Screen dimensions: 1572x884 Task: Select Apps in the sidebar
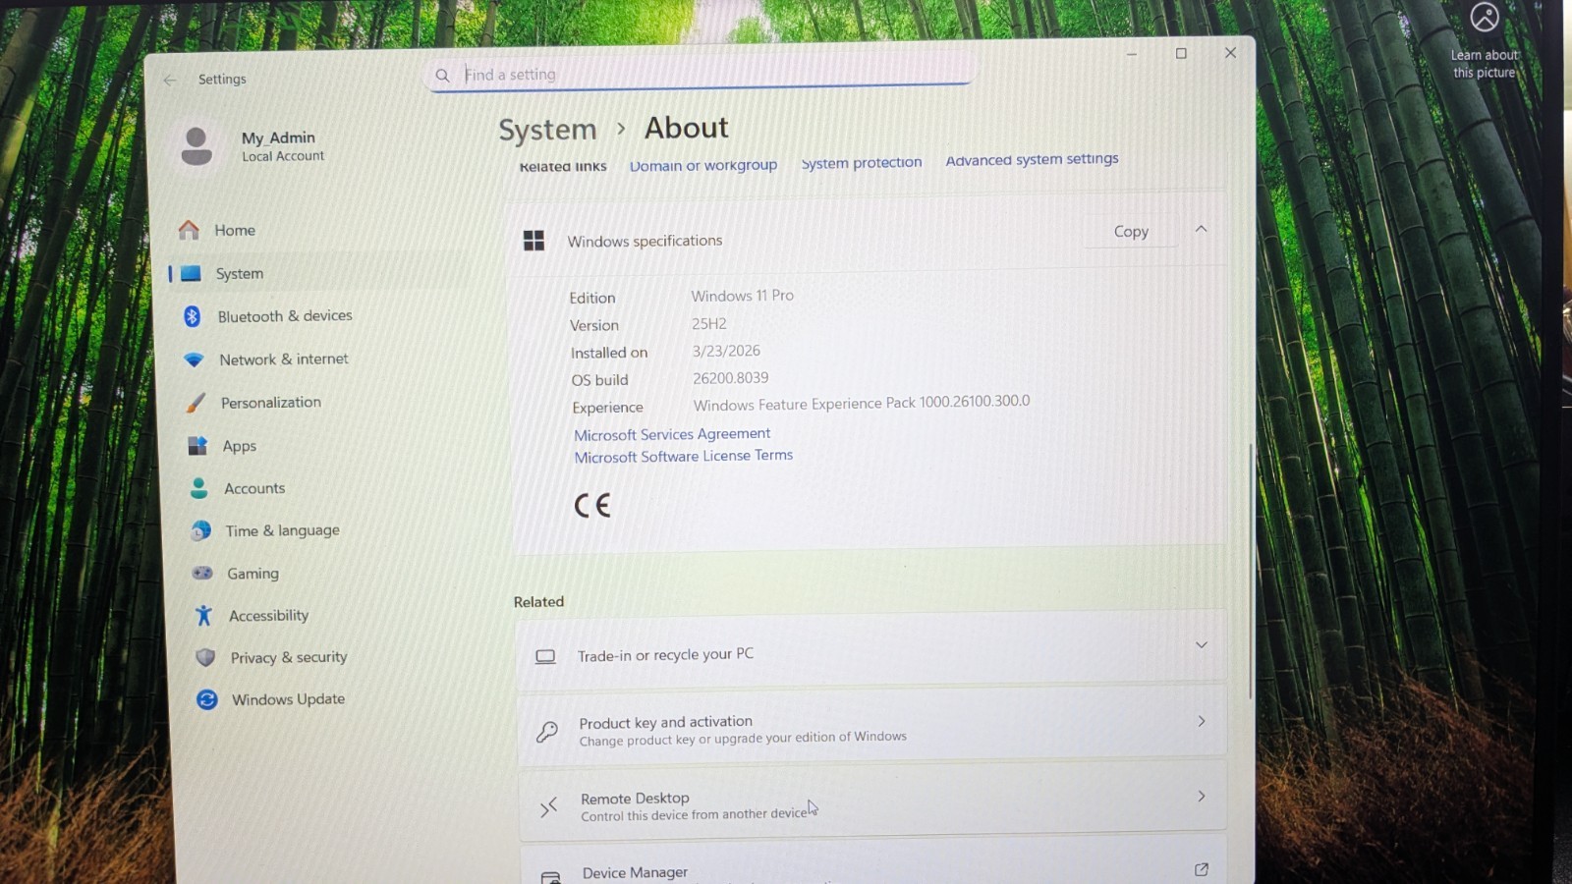coord(239,446)
